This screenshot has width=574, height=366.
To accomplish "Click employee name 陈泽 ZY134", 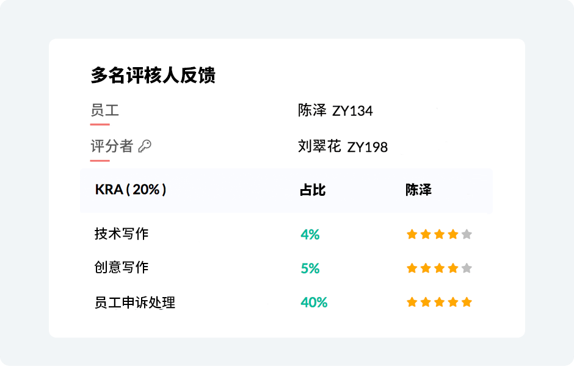I will click(335, 110).
